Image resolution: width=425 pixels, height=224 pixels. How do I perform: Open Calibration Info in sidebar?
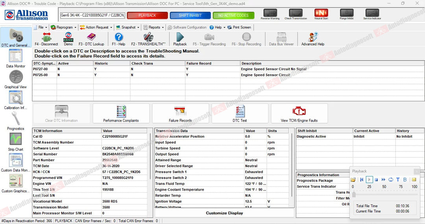click(x=16, y=100)
